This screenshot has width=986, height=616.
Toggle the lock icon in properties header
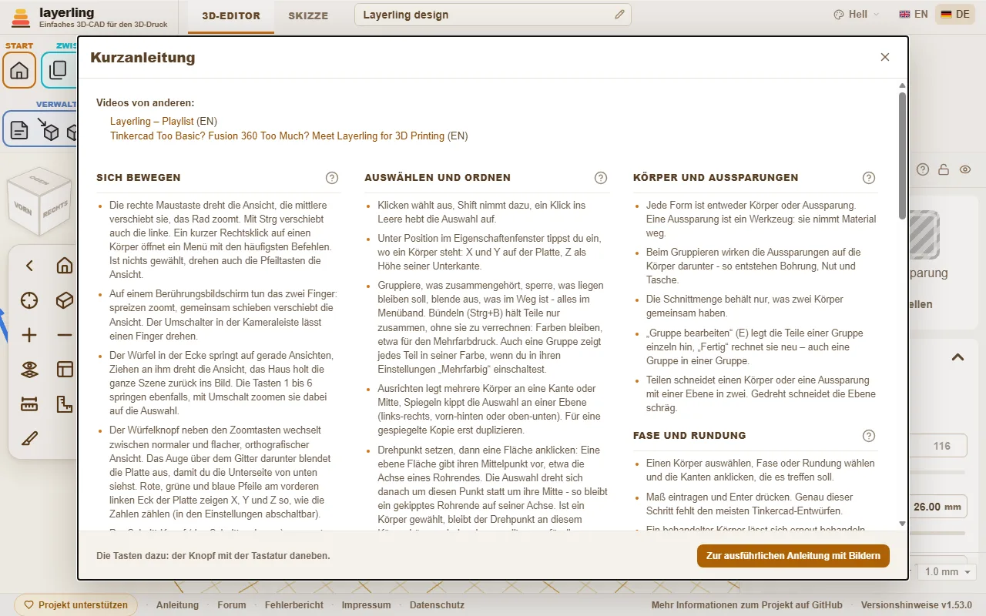(944, 169)
